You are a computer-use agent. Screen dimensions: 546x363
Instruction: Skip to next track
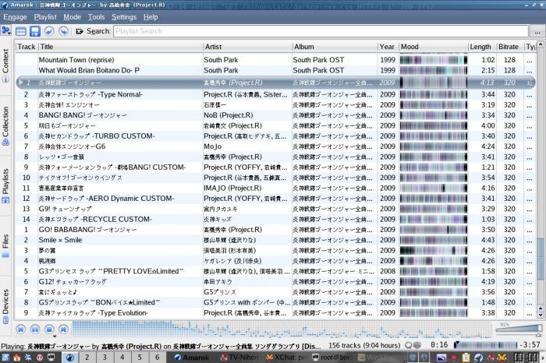(x=63, y=329)
